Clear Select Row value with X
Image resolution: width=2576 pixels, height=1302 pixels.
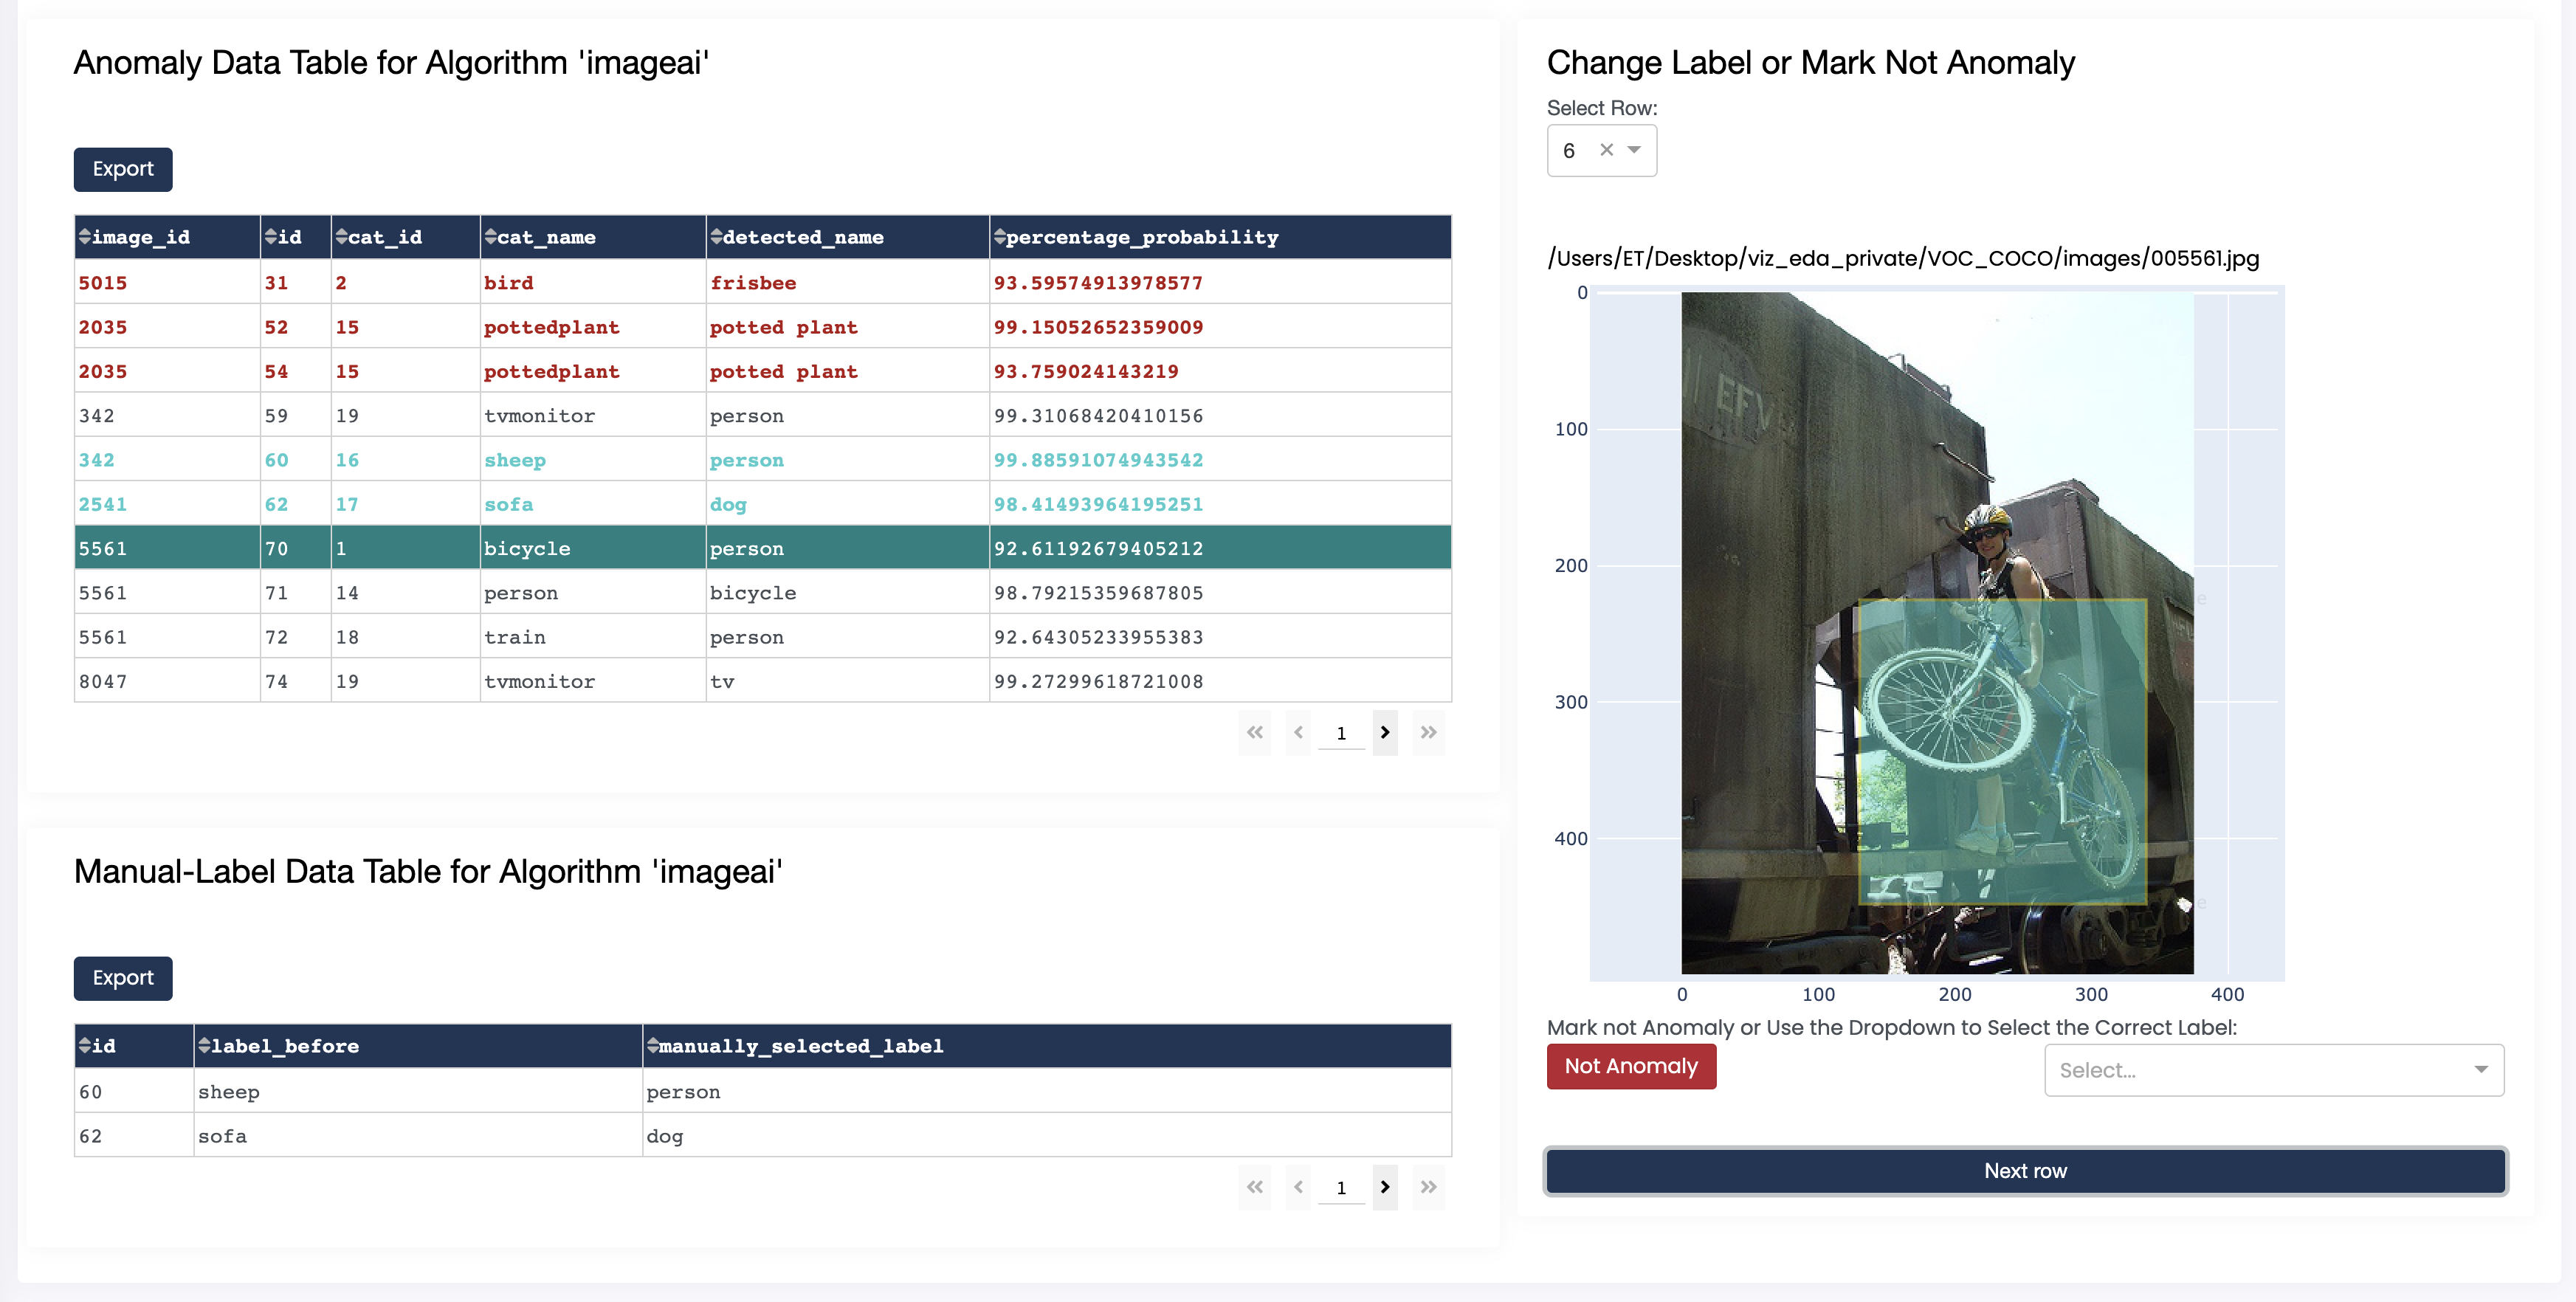click(x=1606, y=150)
